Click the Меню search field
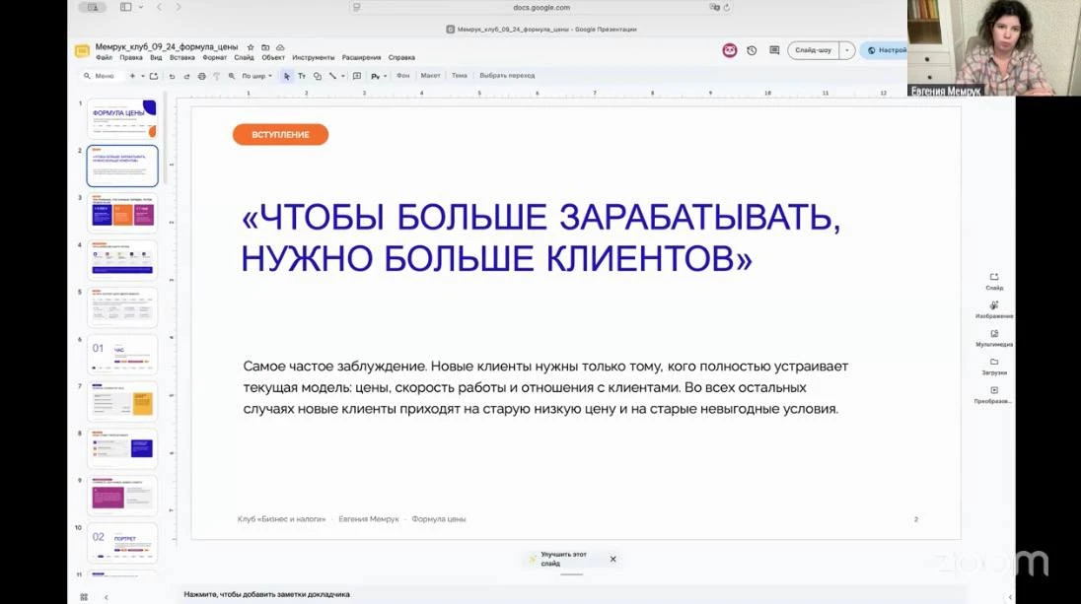 coord(104,76)
